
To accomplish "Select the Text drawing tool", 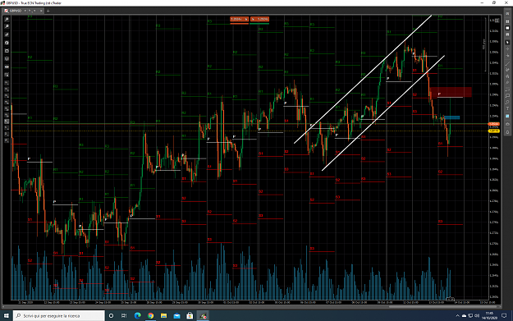I will (x=507, y=108).
